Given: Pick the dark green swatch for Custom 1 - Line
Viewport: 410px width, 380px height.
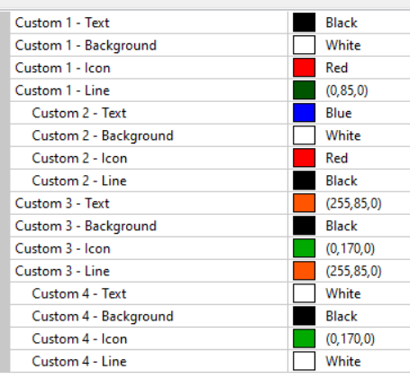Looking at the screenshot, I should coord(304,90).
